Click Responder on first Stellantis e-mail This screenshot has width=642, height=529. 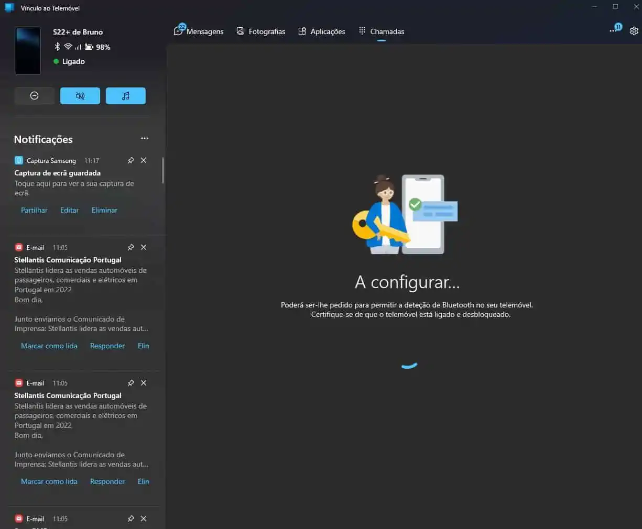[x=107, y=346]
